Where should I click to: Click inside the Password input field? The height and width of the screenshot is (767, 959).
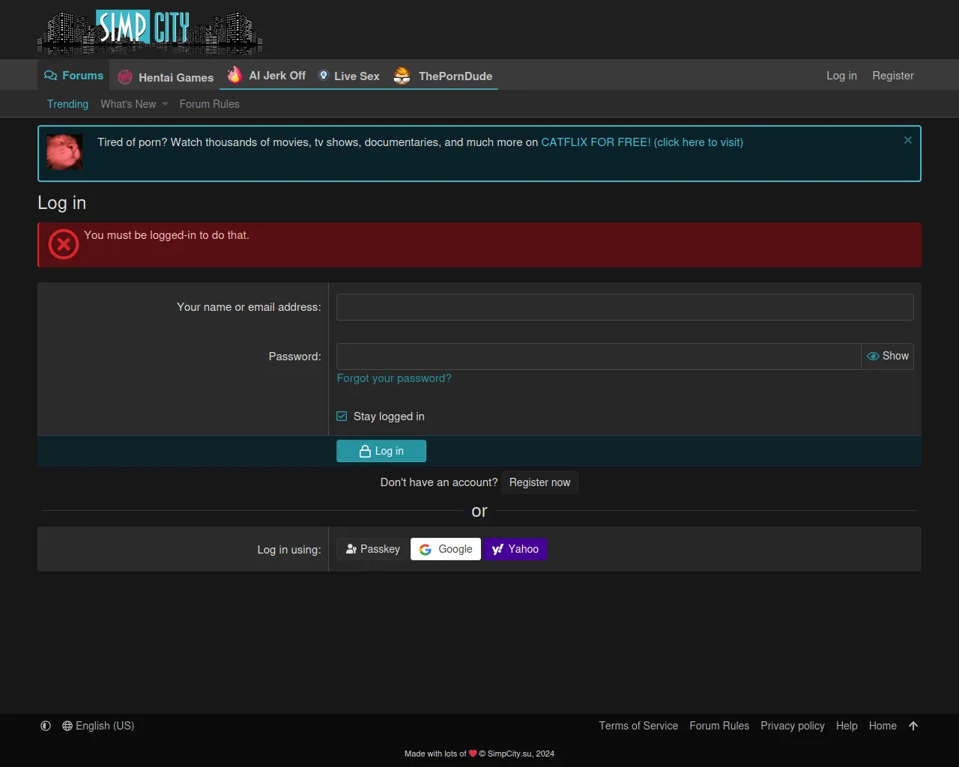598,357
